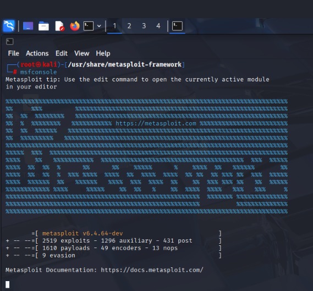Open the file manager folder icon
313x291 pixels.
pyautogui.click(x=43, y=26)
